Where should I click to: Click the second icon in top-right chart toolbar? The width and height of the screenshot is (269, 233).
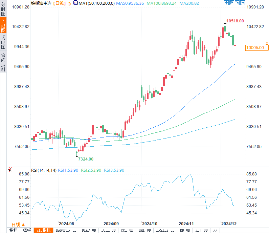coord(231,3)
